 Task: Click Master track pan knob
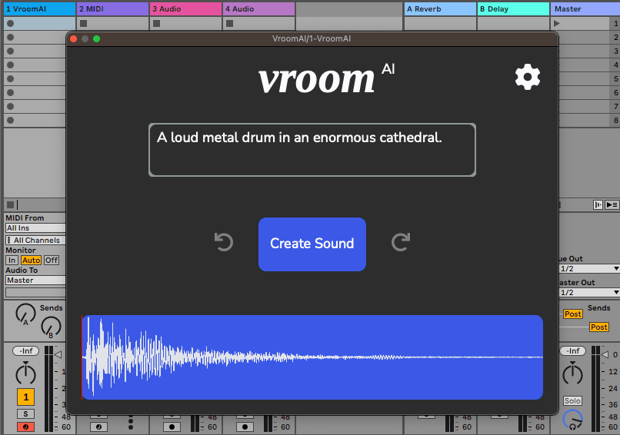(573, 374)
